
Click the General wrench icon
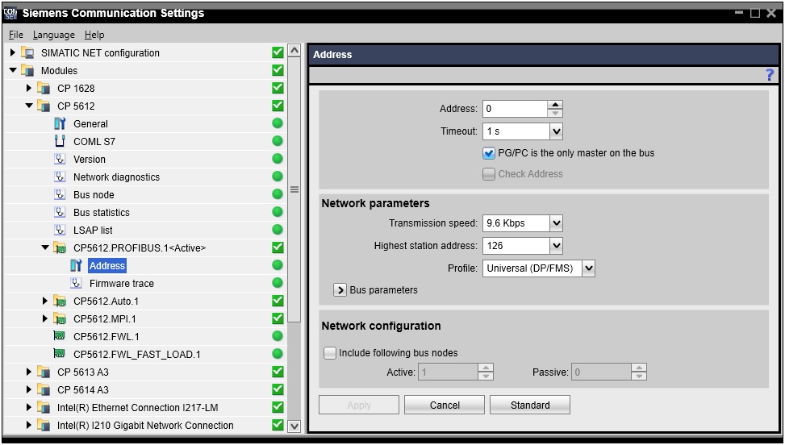60,123
